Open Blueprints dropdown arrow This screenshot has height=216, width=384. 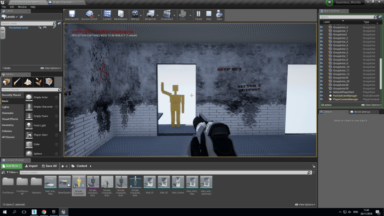coord(158,15)
